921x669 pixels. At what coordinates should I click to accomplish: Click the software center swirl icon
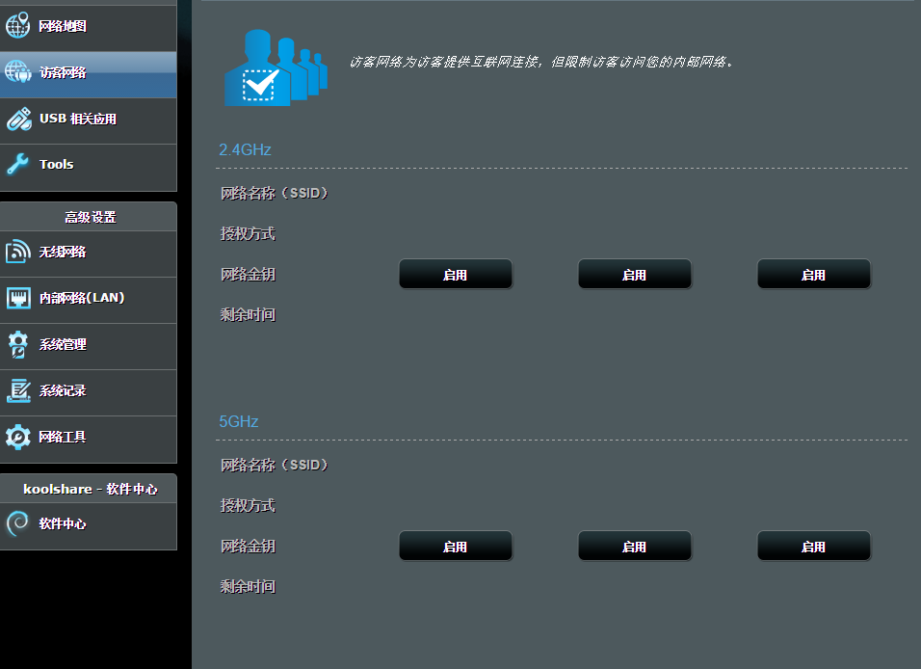pyautogui.click(x=17, y=523)
